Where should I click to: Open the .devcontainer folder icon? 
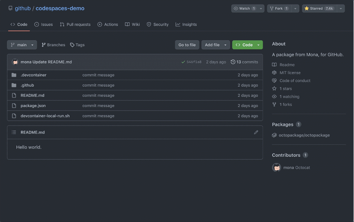tap(14, 75)
